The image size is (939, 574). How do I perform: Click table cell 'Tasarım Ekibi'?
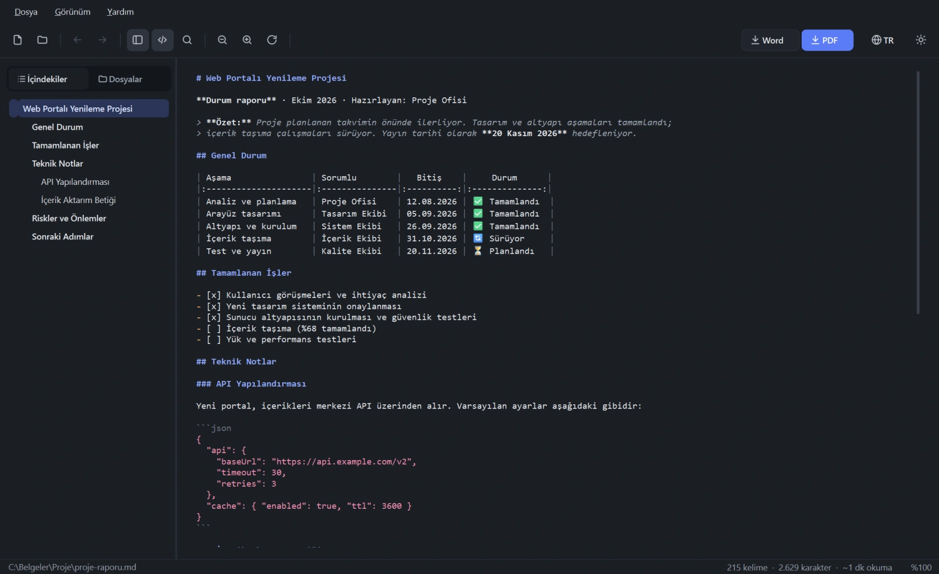[354, 214]
